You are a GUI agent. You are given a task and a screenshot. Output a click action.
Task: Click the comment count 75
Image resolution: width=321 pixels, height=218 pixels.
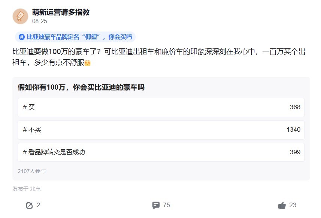[167, 205]
